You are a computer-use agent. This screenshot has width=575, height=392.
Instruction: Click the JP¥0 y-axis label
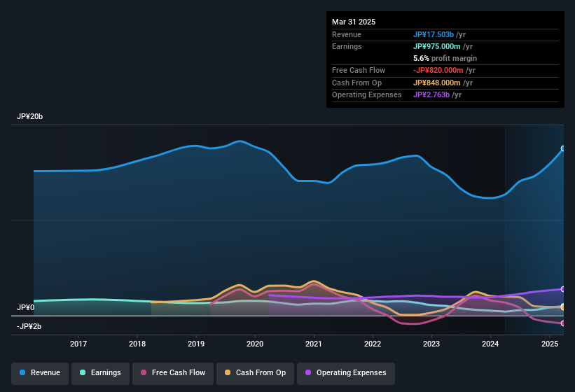(x=25, y=307)
